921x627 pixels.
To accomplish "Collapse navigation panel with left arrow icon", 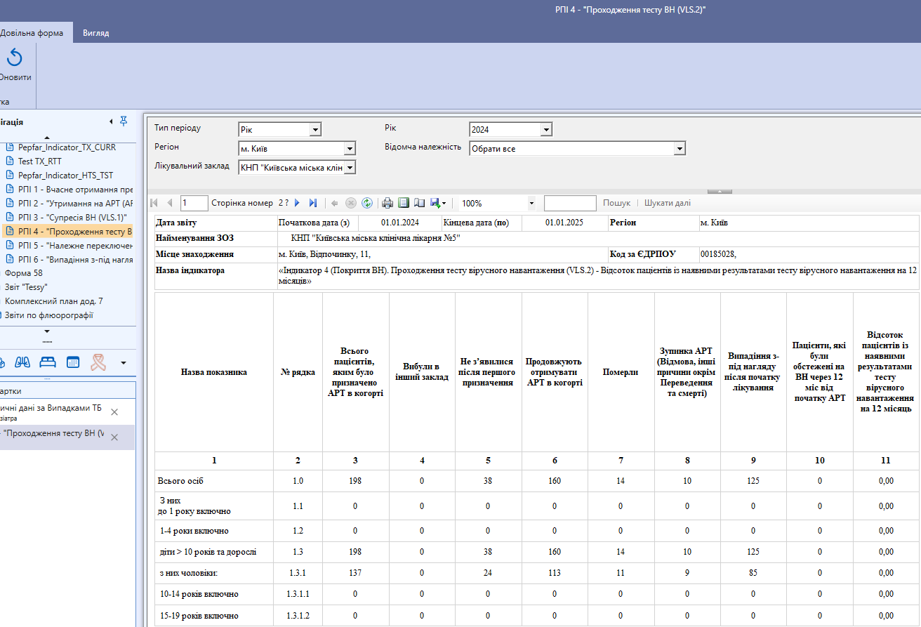I will [111, 121].
